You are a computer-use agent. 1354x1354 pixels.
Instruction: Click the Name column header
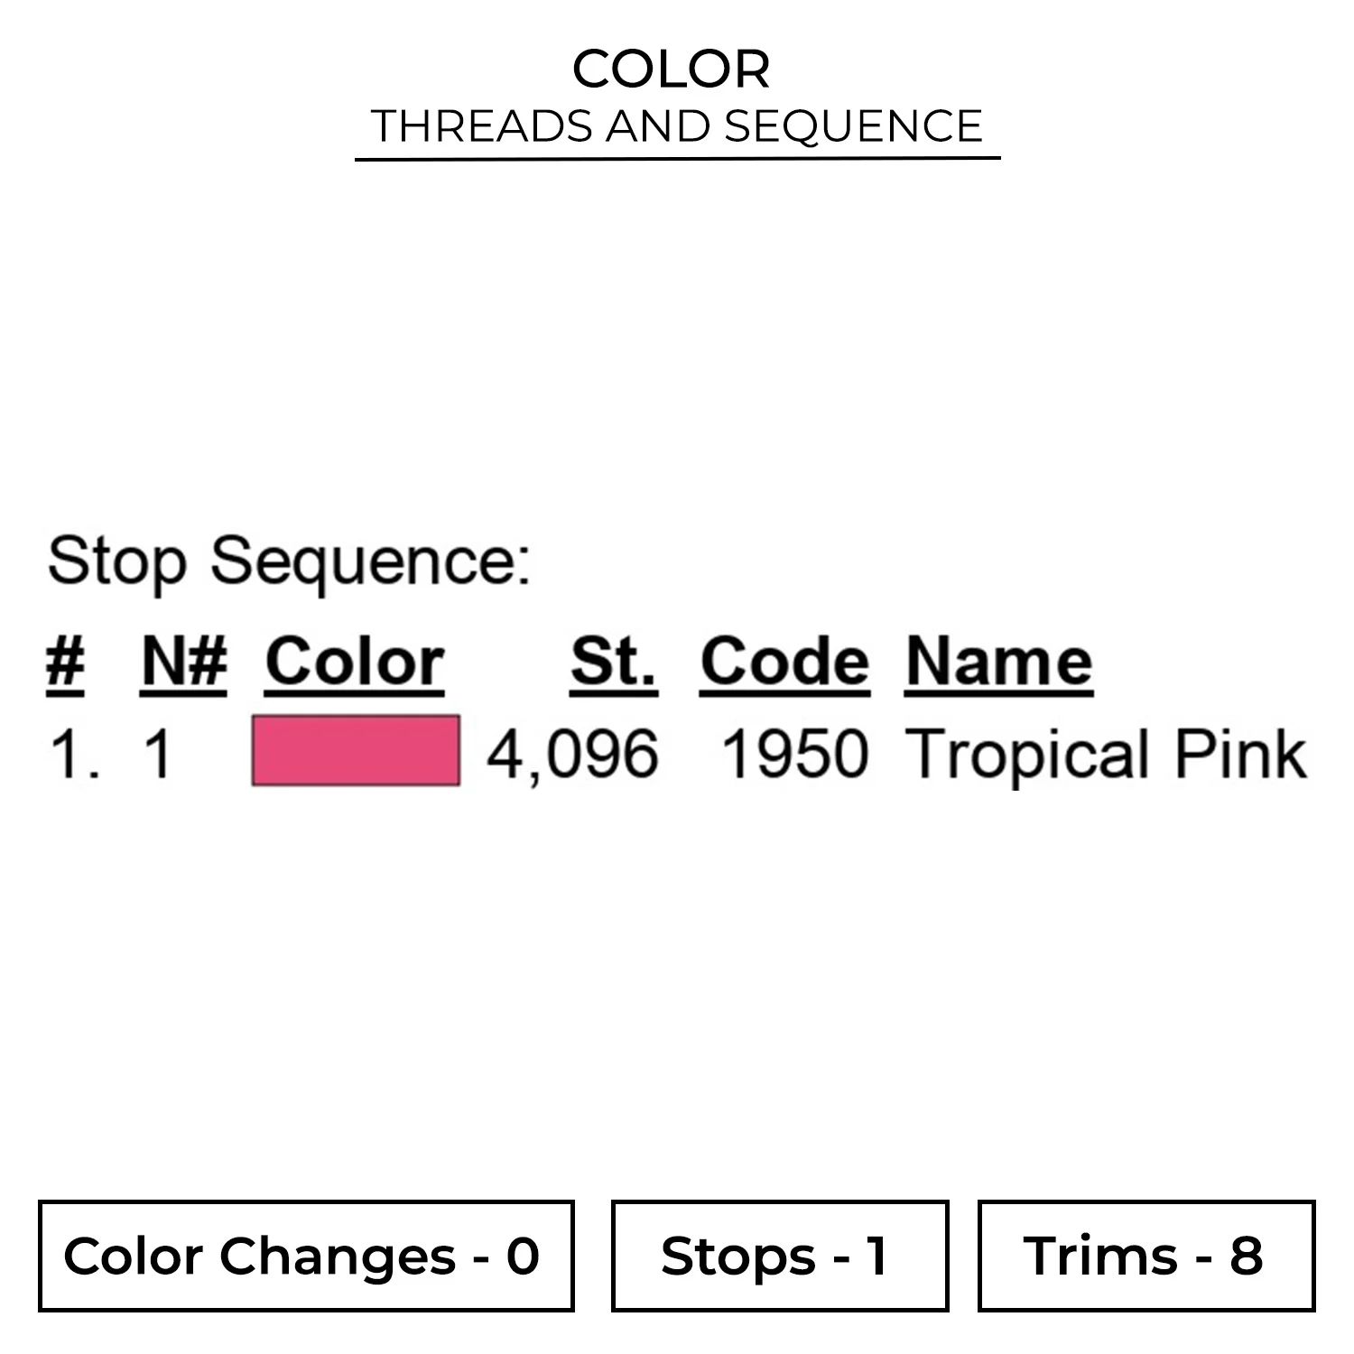click(x=998, y=663)
